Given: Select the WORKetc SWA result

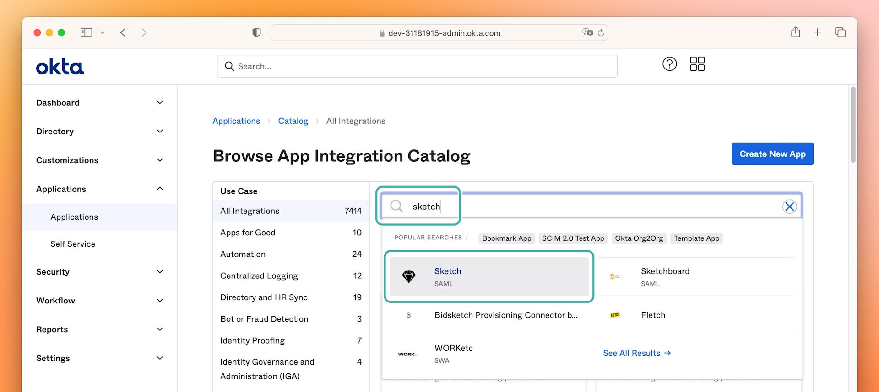Looking at the screenshot, I should (489, 354).
